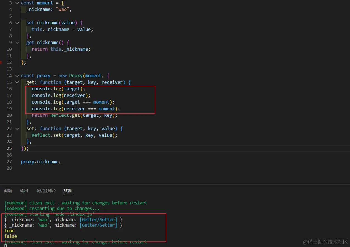350x247 pixels.
Task: Collapse the fold arrow at line 3
Action: [x=17, y=3]
